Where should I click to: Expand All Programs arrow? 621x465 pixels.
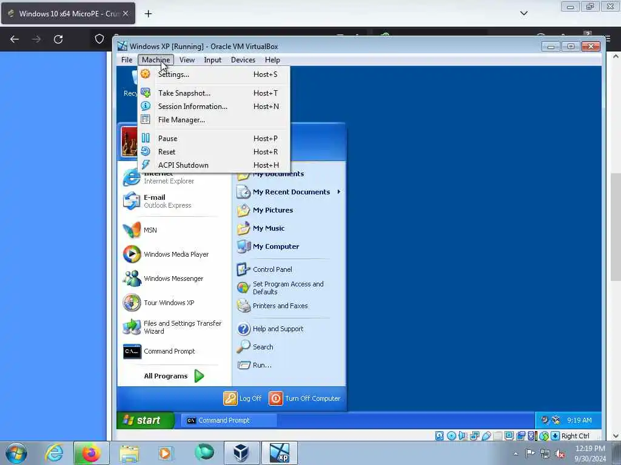199,376
